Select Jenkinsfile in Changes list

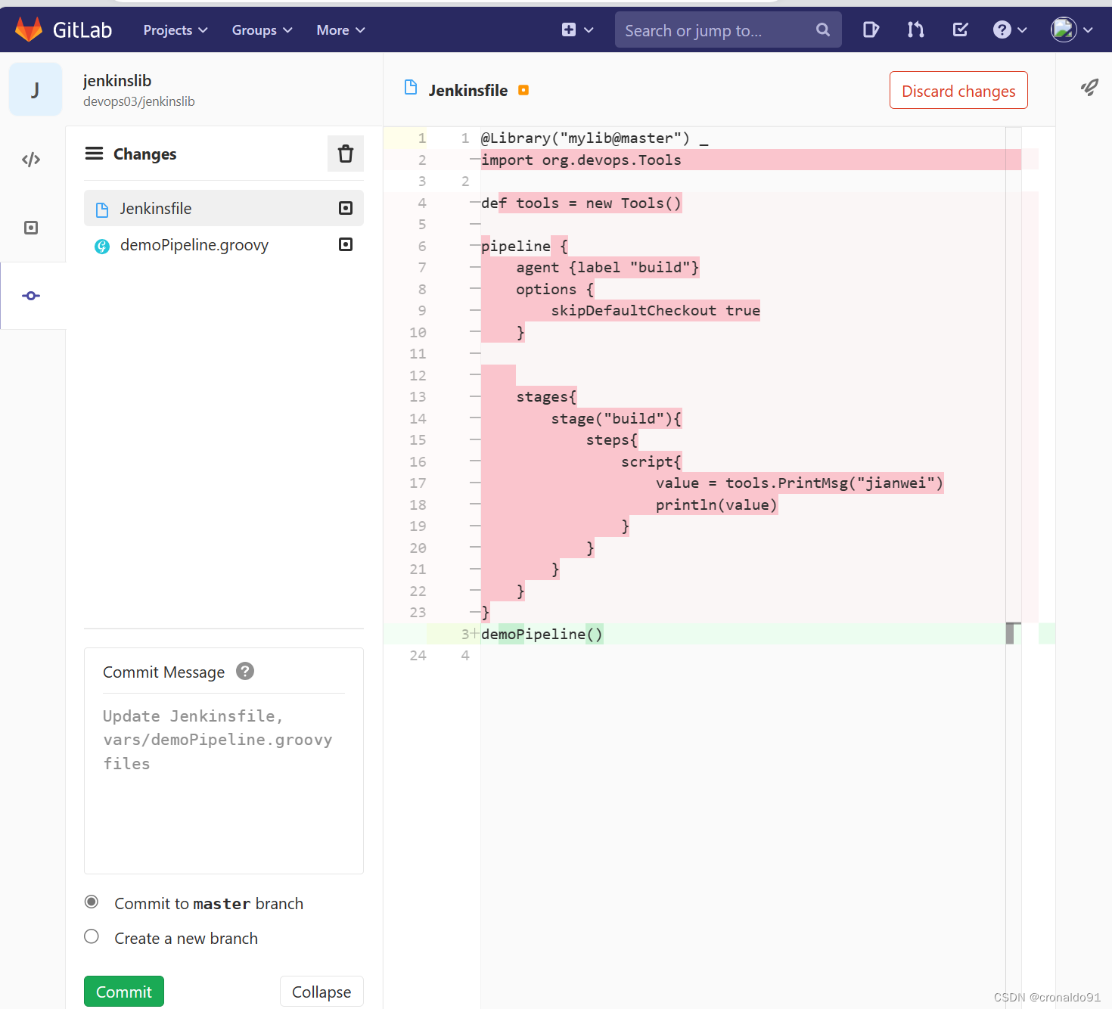click(x=156, y=209)
